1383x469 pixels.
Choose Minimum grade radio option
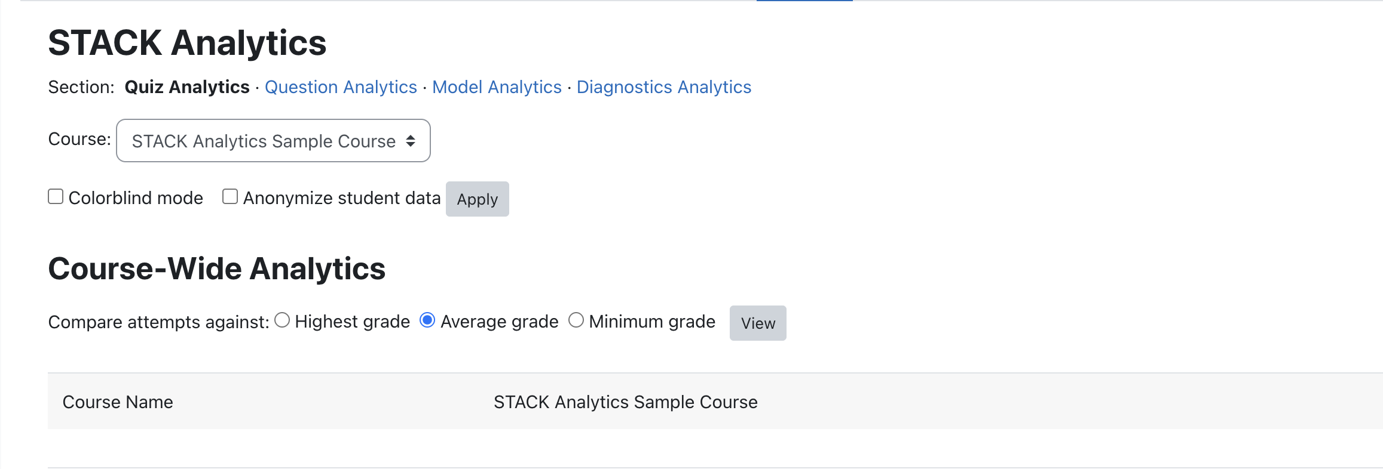click(576, 320)
